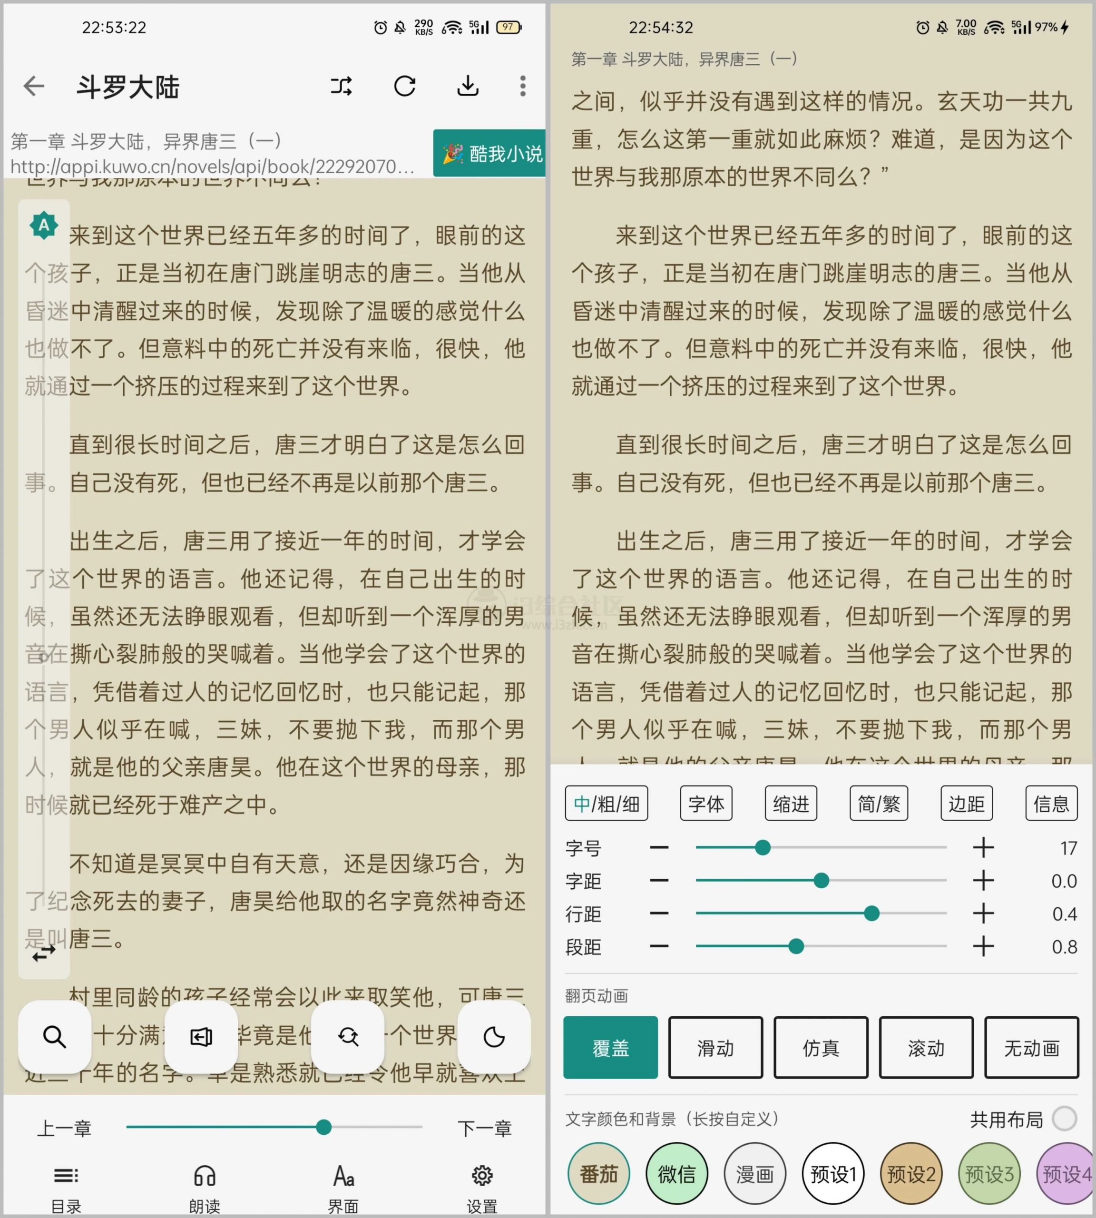This screenshot has height=1218, width=1096.
Task: Increase 字距 letter spacing with plus
Action: (x=983, y=881)
